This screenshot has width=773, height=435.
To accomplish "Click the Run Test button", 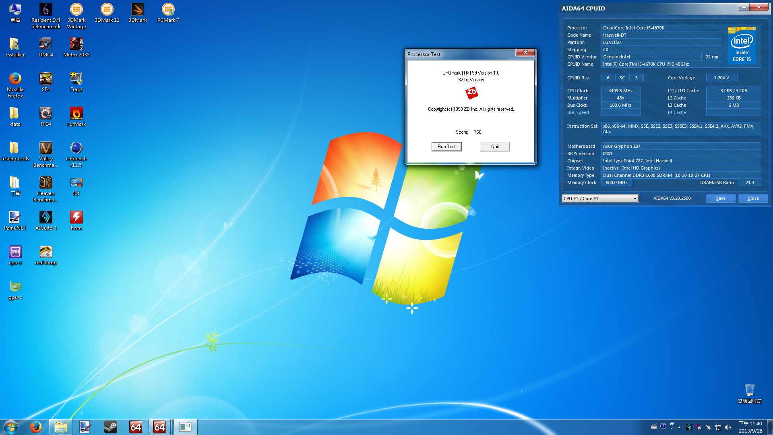I will tap(446, 147).
